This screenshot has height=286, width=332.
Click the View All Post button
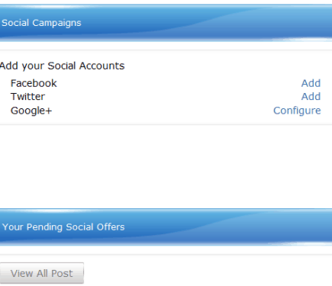42,273
